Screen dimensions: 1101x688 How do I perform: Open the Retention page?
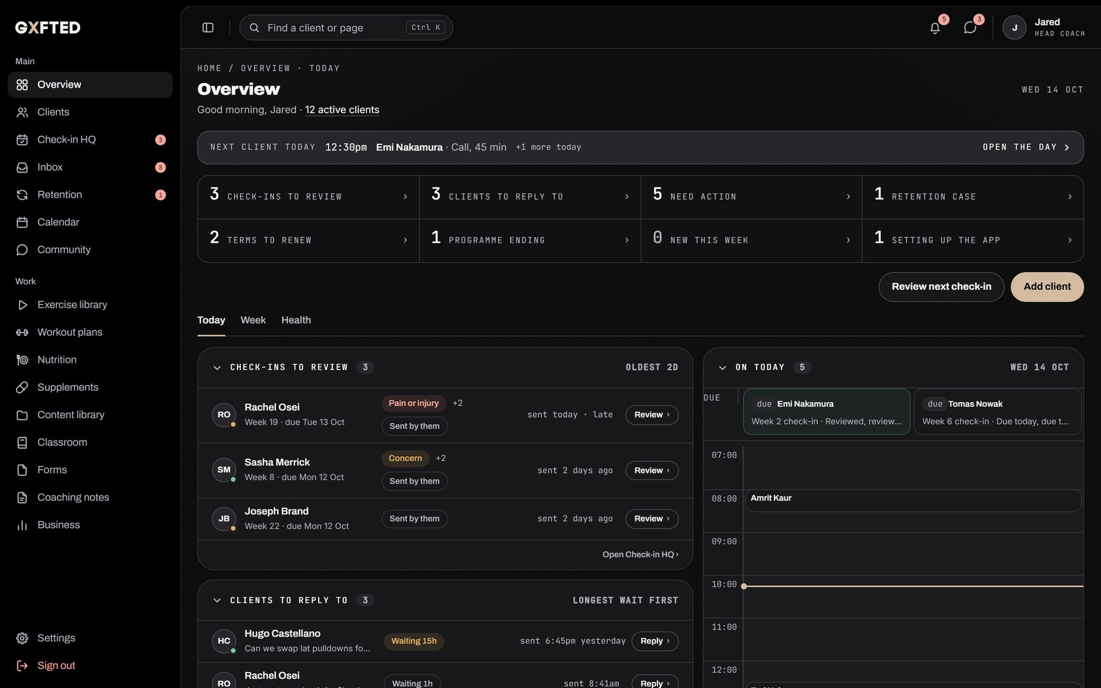coord(90,194)
